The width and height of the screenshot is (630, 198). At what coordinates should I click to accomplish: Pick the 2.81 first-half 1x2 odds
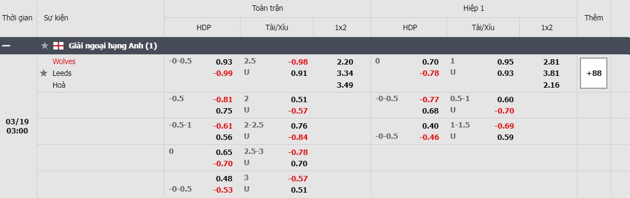pyautogui.click(x=551, y=62)
